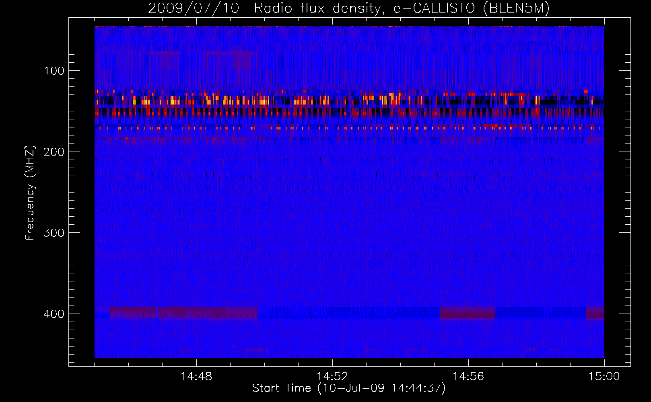Click the 'Frequency (MHZ)' y-axis label

click(x=30, y=193)
